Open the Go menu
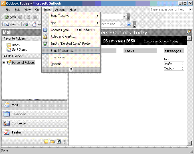This screenshot has height=154, width=194. tap(37, 10)
